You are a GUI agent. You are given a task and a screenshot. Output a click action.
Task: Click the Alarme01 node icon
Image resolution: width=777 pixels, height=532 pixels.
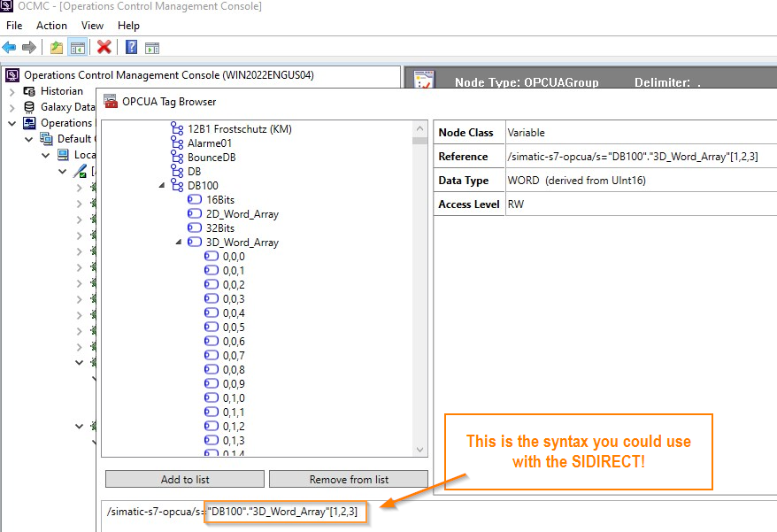(176, 143)
